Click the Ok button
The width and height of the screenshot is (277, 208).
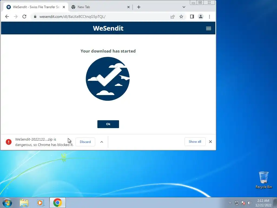point(108,124)
